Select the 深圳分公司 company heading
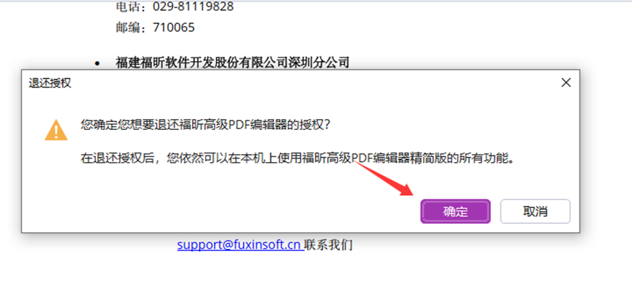This screenshot has height=292, width=632. click(232, 63)
